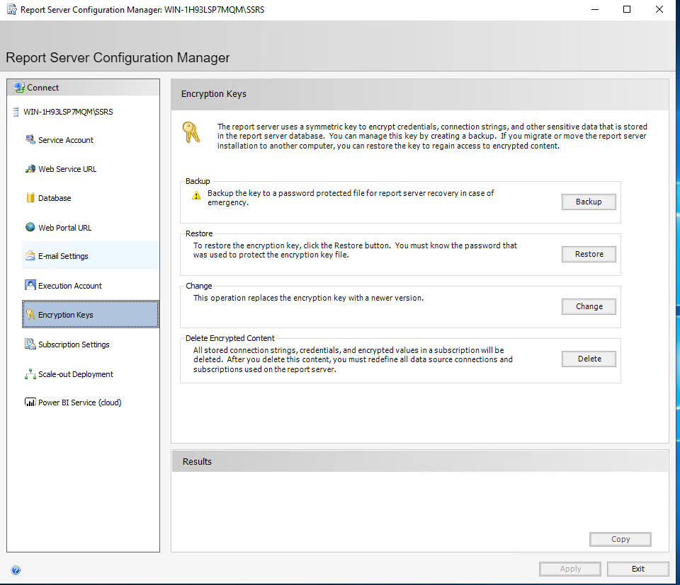
Task: Open the Subscription Settings page
Action: (x=74, y=344)
